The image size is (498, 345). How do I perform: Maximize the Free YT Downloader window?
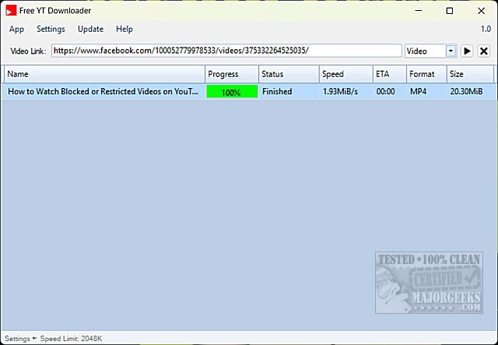pos(450,11)
